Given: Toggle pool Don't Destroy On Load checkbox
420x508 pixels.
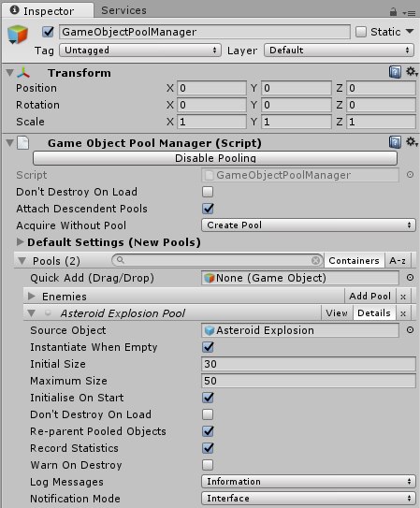Looking at the screenshot, I should (x=208, y=414).
